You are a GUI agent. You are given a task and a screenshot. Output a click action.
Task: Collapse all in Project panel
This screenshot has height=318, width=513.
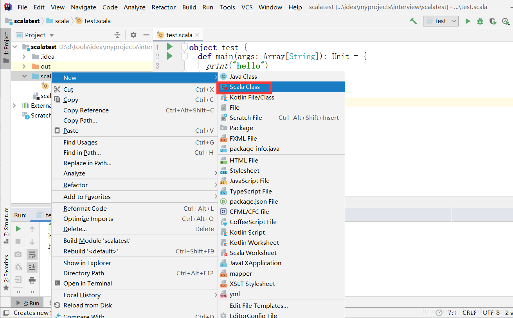click(x=117, y=35)
